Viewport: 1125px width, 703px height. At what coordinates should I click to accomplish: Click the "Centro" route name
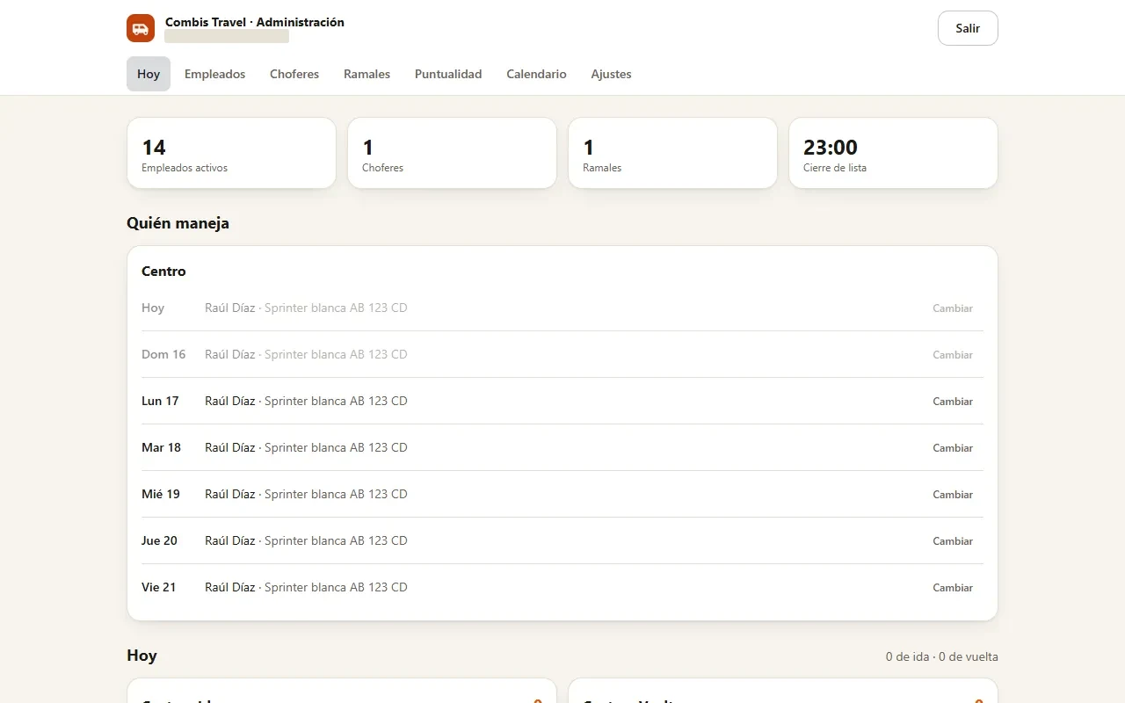click(163, 272)
